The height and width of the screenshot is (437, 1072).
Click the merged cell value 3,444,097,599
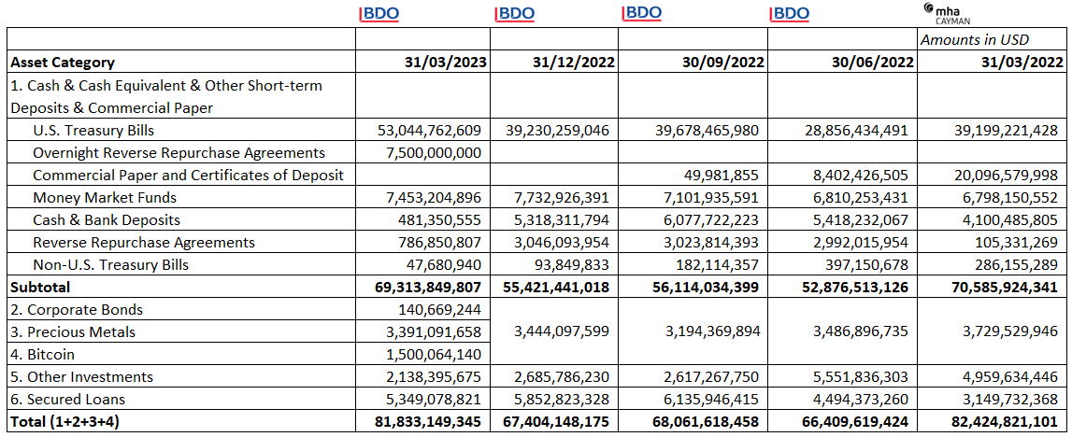coord(562,331)
